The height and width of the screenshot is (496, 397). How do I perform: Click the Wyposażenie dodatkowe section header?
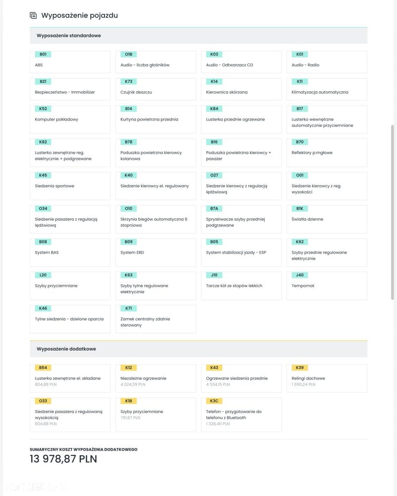(x=198, y=349)
